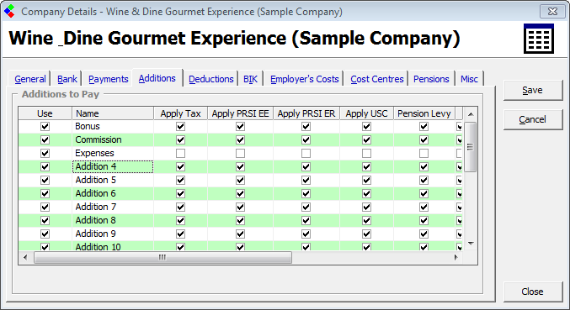Click the Pension Levy column header
Viewport: 570px width, 310px height.
[x=424, y=113]
